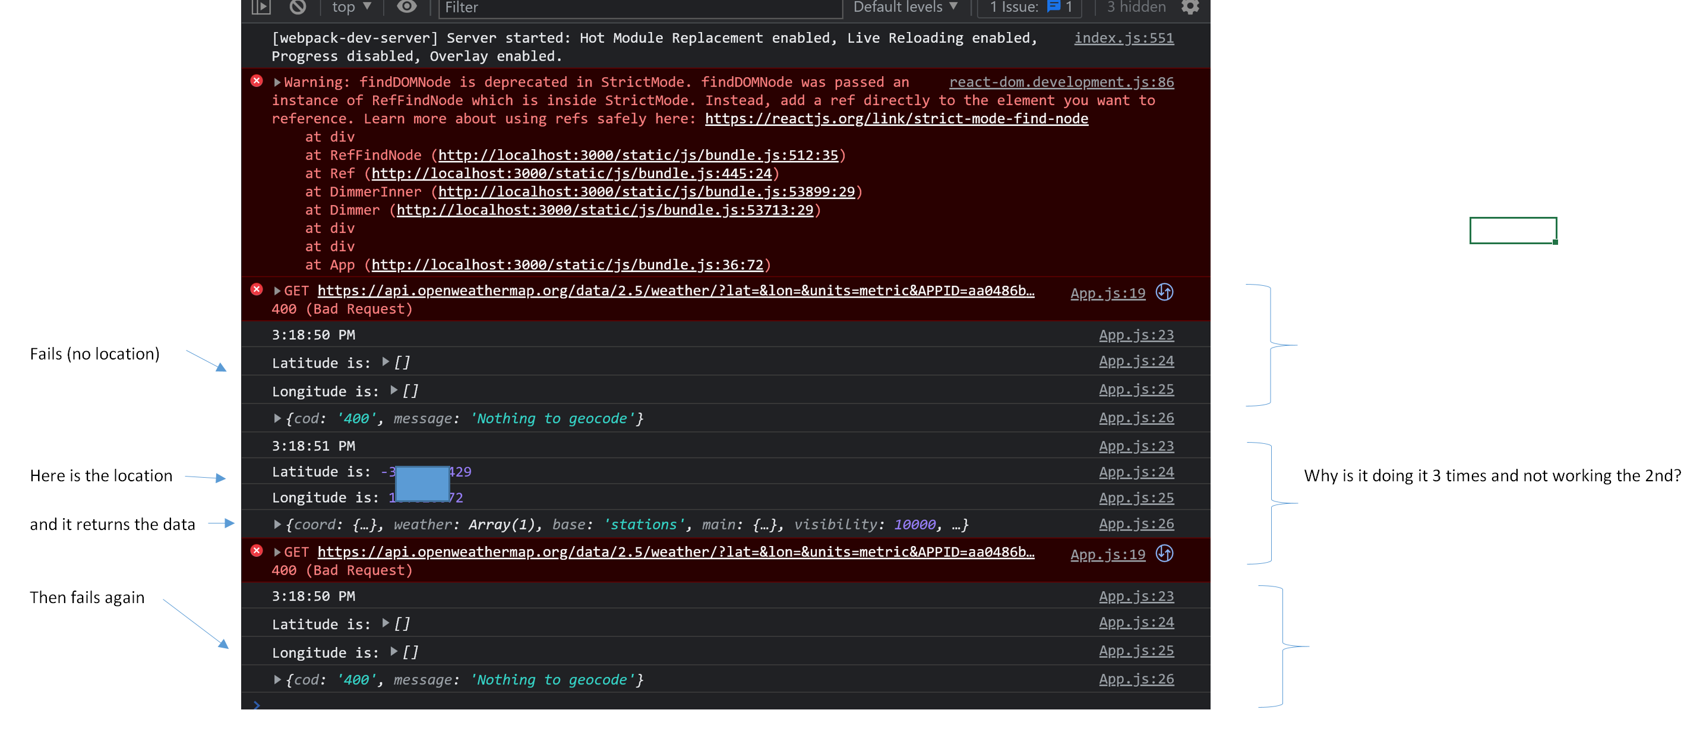The width and height of the screenshot is (1703, 735).
Task: Open the second openweathermap request URL
Action: [x=675, y=553]
